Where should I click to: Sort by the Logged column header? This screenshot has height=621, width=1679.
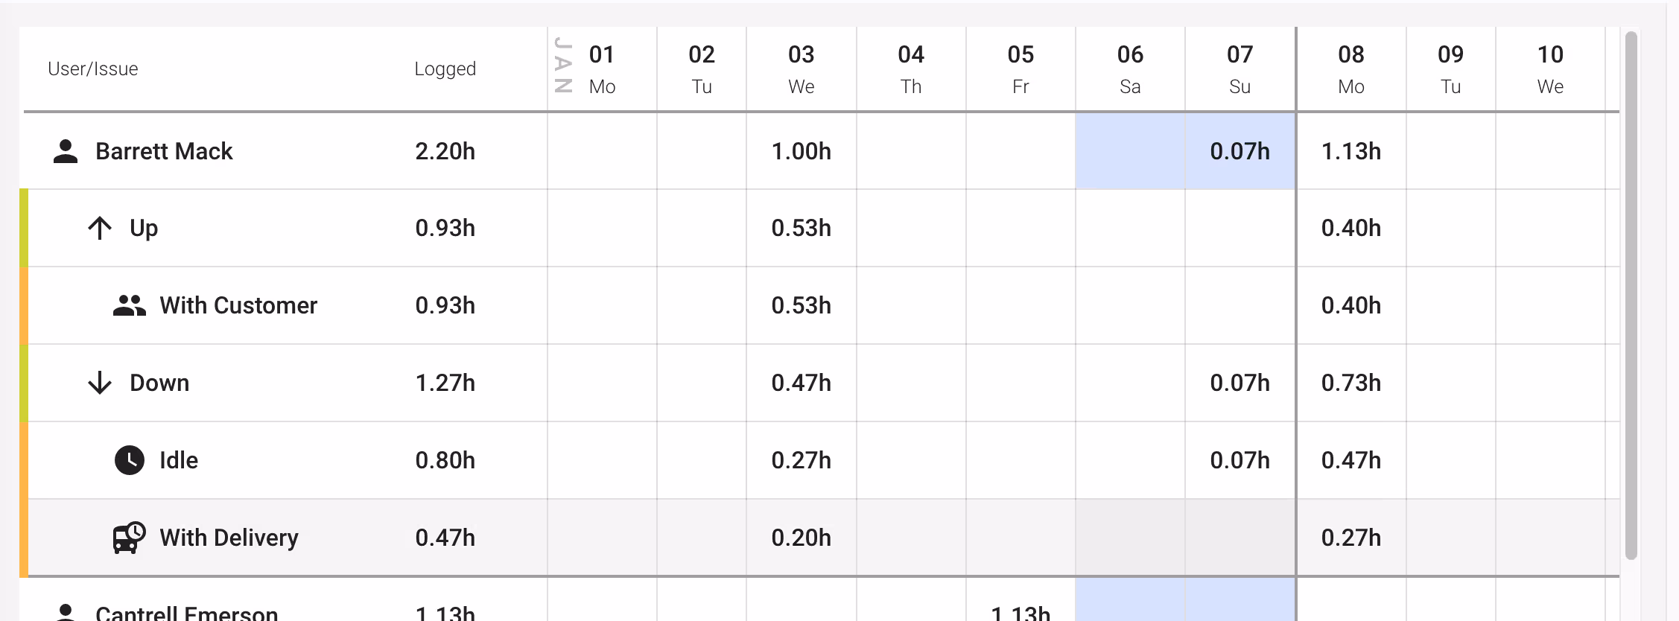click(445, 69)
